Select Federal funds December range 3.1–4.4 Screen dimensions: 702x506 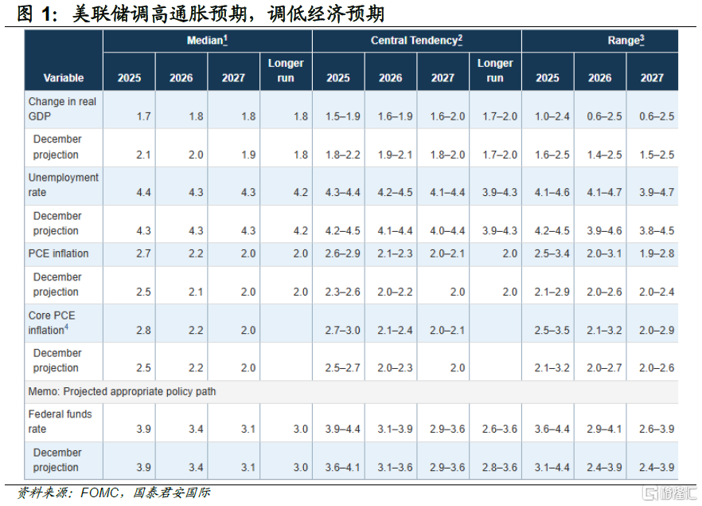point(552,468)
